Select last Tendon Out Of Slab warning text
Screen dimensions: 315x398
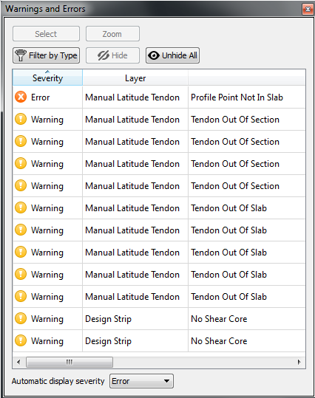(x=228, y=297)
